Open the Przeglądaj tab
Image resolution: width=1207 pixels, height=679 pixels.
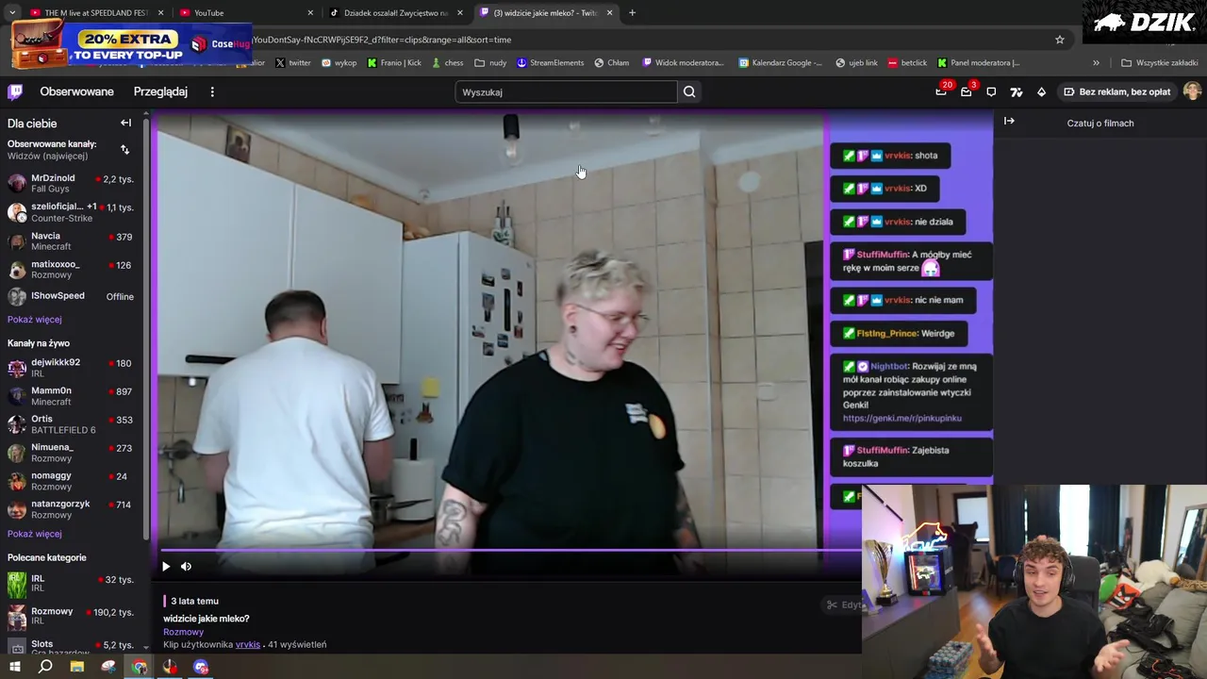[x=160, y=91]
